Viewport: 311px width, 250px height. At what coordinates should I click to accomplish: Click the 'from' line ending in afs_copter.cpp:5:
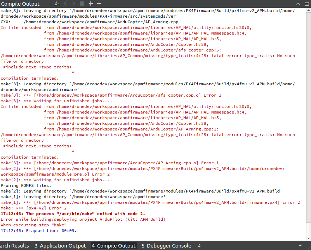point(132,50)
